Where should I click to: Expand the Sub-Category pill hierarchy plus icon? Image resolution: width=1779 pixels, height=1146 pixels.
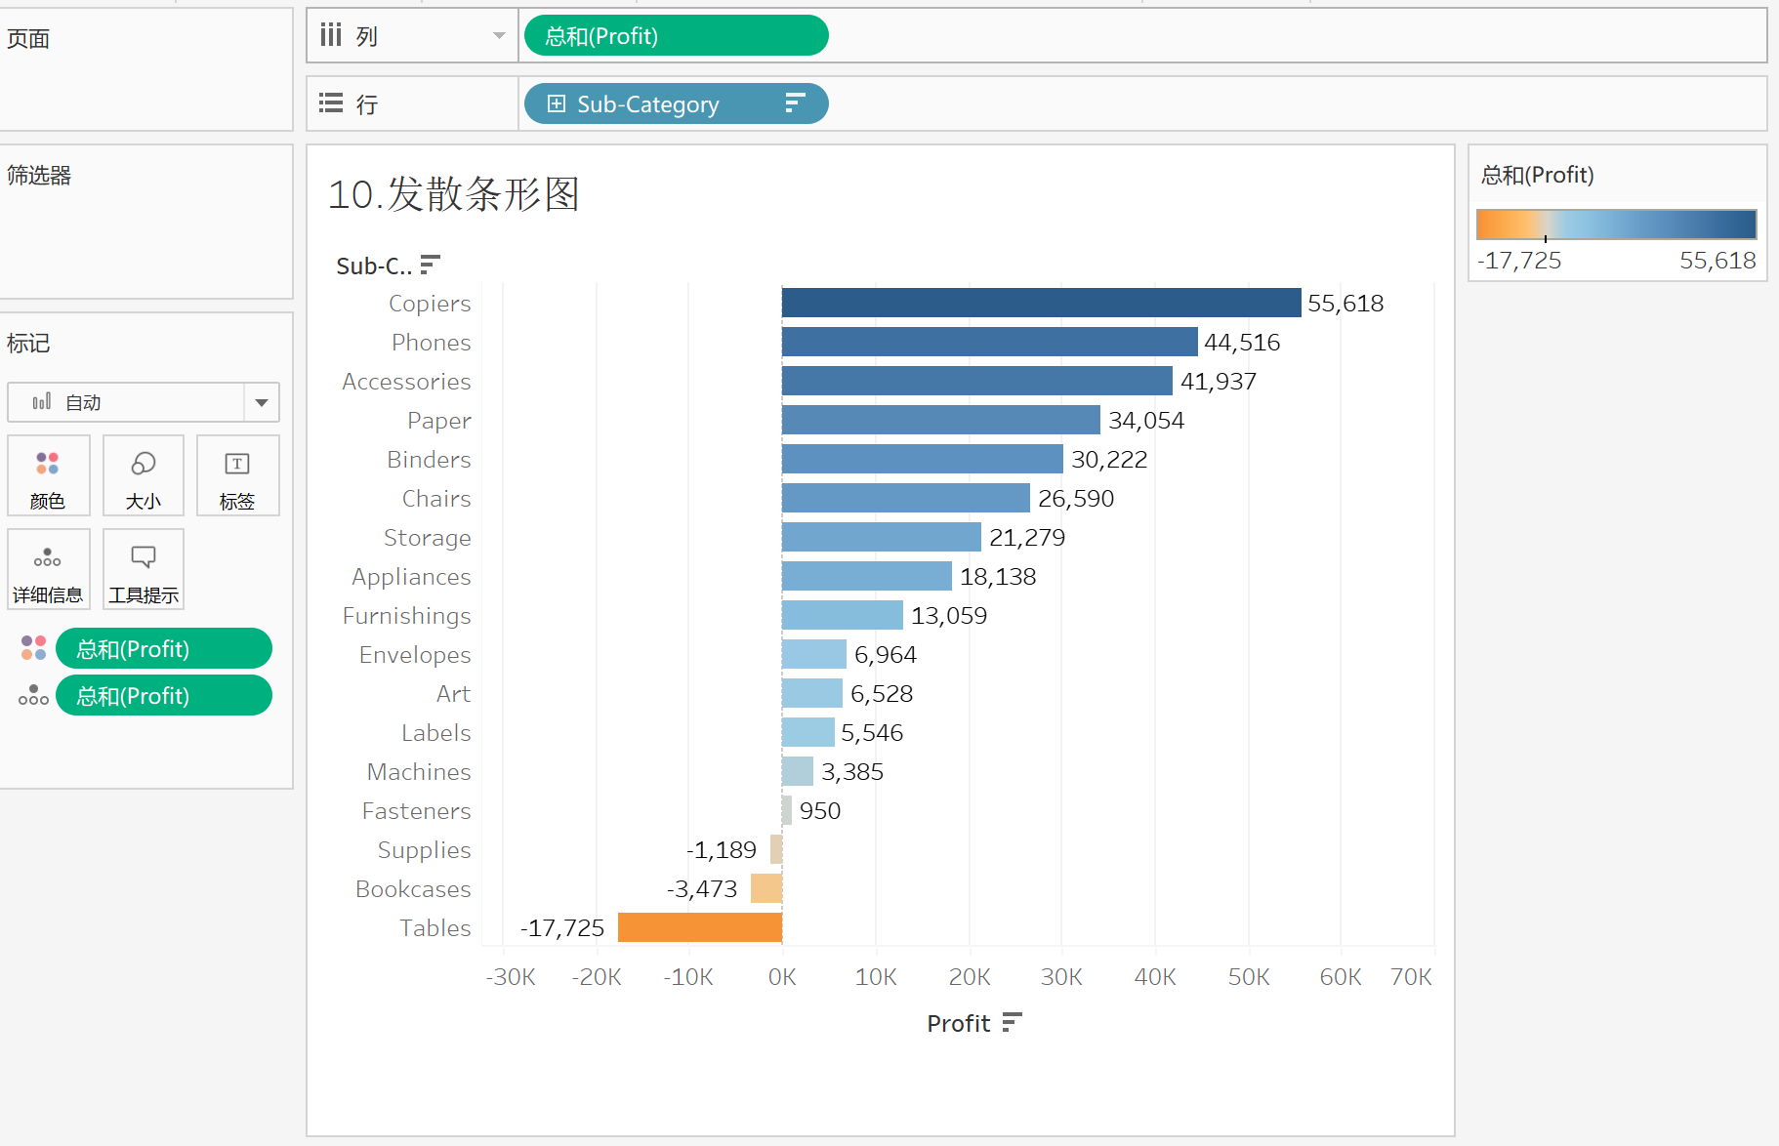point(555,102)
